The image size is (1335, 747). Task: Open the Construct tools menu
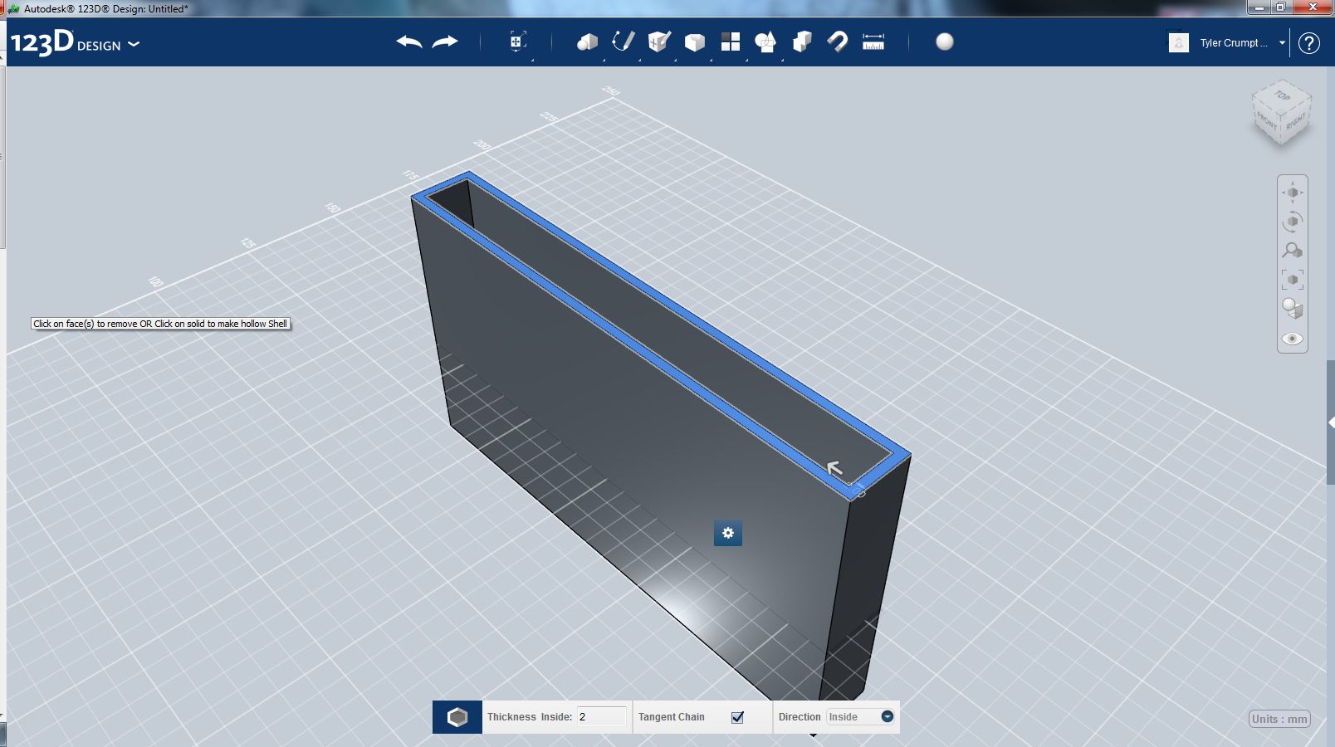click(659, 41)
